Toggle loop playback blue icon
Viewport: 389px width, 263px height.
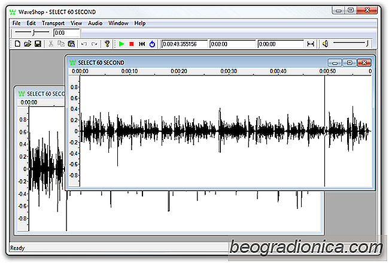point(152,44)
